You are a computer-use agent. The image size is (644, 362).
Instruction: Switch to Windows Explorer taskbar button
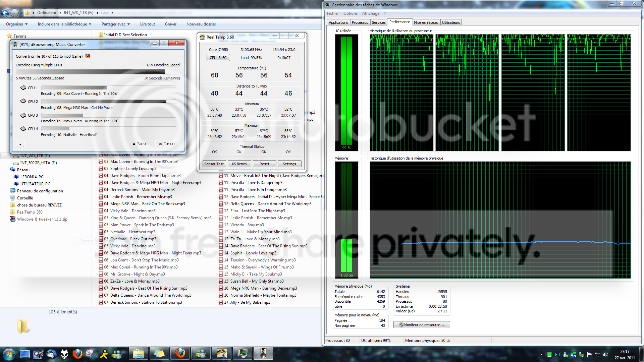click(139, 354)
